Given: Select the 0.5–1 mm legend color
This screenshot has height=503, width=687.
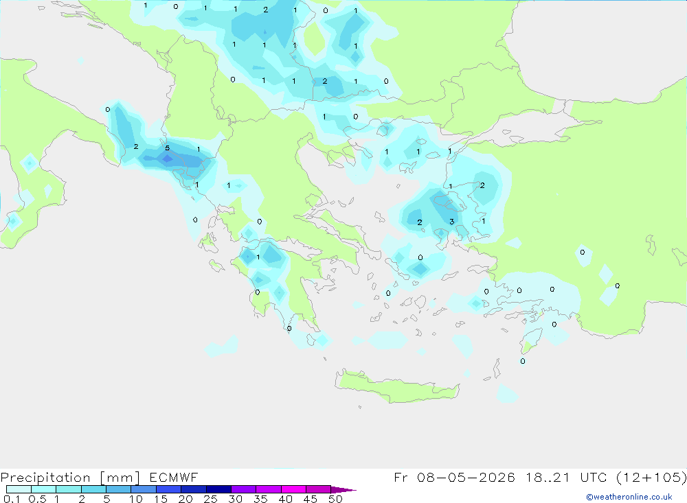Looking at the screenshot, I should (x=43, y=489).
